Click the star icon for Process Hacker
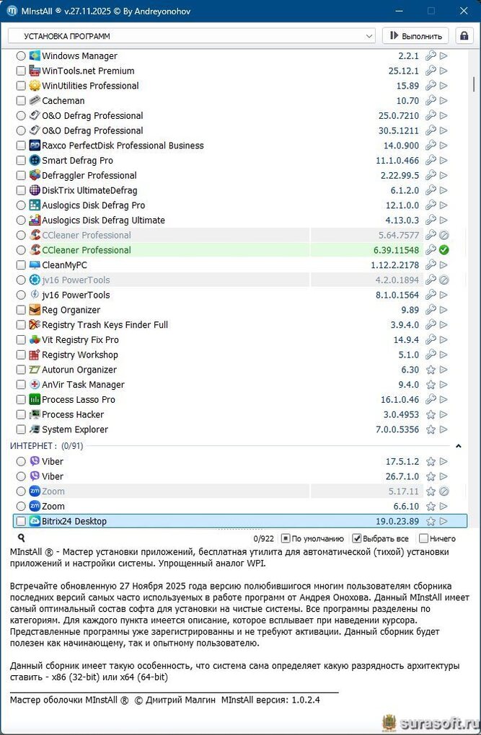The width and height of the screenshot is (481, 735). 431,415
